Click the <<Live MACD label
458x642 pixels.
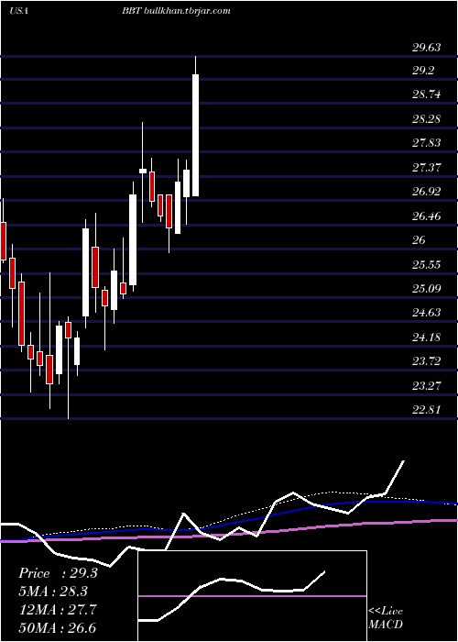pos(386,617)
